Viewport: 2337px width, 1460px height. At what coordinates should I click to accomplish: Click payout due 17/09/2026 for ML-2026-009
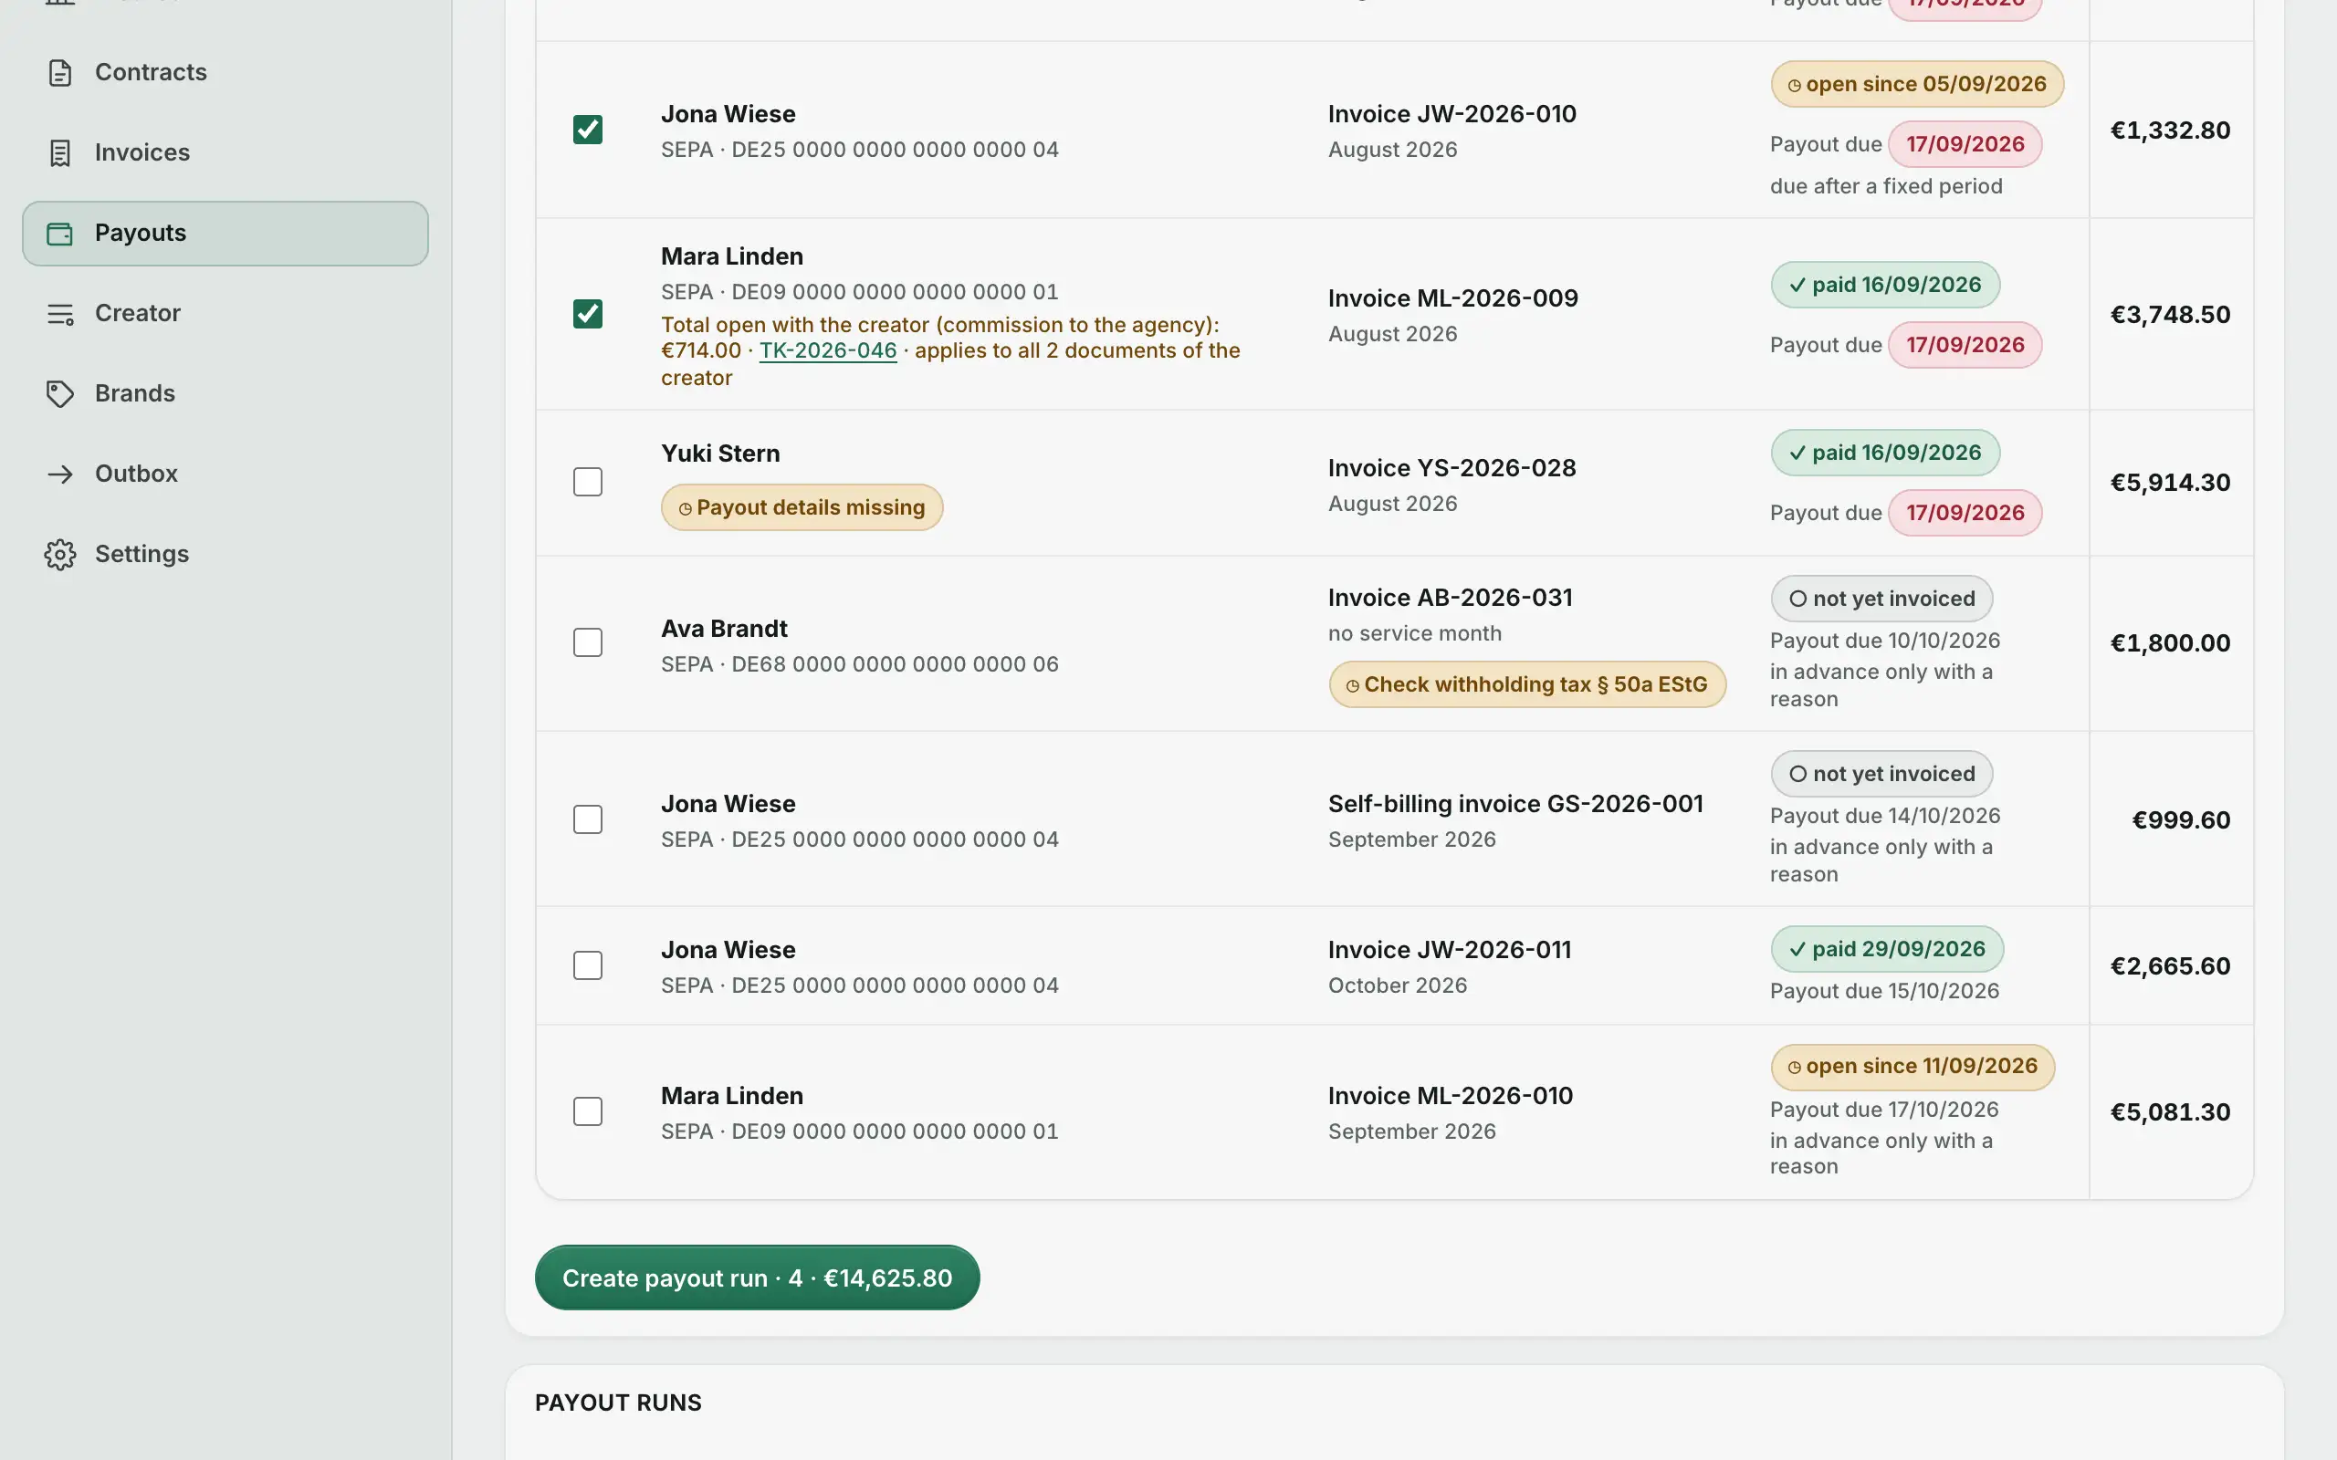pyautogui.click(x=1965, y=345)
